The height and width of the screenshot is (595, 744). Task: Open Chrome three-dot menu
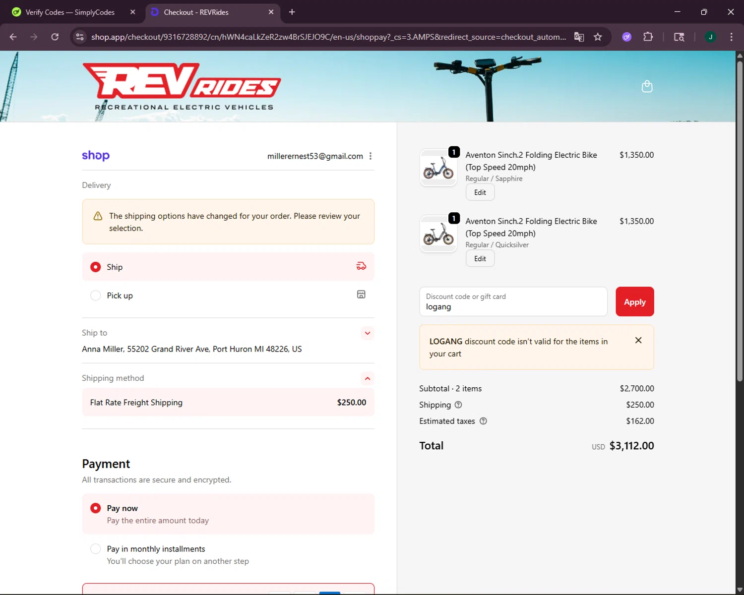point(731,37)
